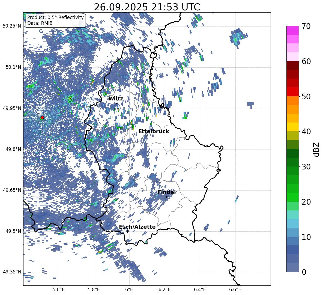
Task: Click the dBZ colorbar axis label
Action: click(316, 149)
